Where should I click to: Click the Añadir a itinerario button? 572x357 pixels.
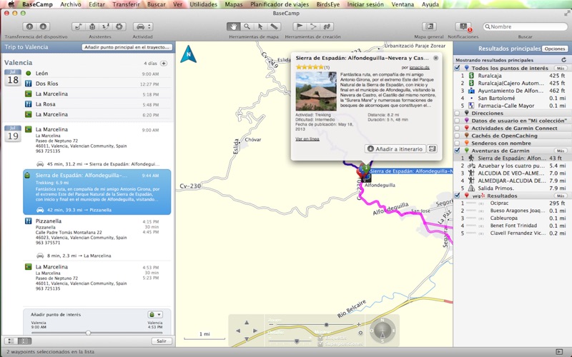point(395,149)
